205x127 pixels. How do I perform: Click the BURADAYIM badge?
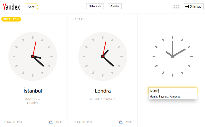pyautogui.click(x=11, y=19)
